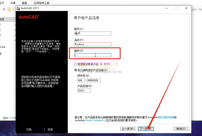Click the Last Name (姓氏) input field
Screen dimensions: 202x136
pyautogui.click(x=92, y=33)
